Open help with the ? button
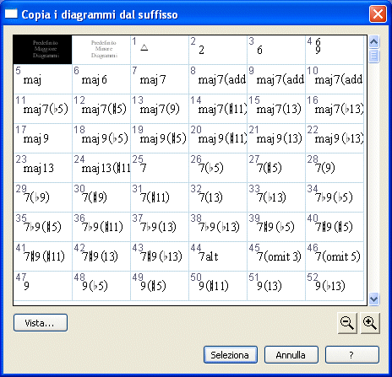 click(352, 355)
